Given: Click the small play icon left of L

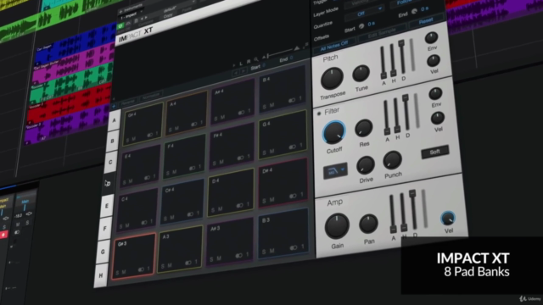Looking at the screenshot, I should coord(234,64).
